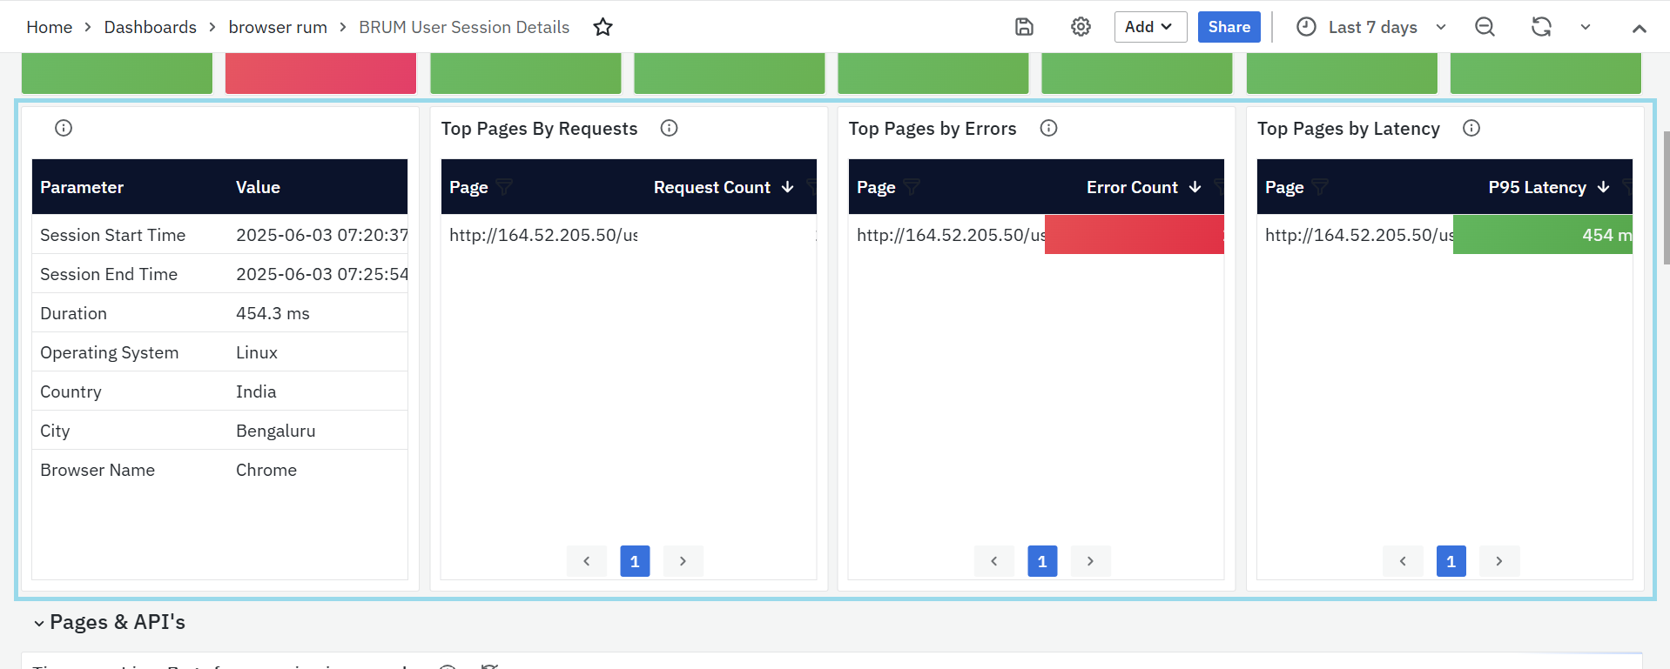
Task: Click info icon beside Top Pages By Requests
Action: coord(669,129)
